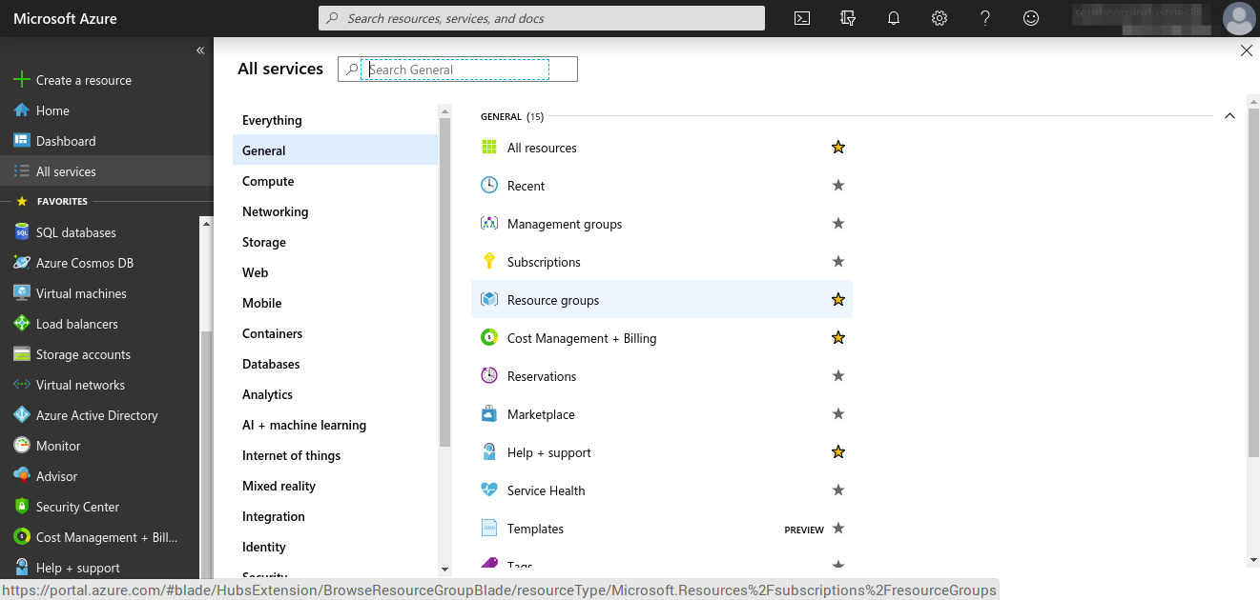
Task: Collapse the left sidebar with double chevron
Action: [x=200, y=50]
